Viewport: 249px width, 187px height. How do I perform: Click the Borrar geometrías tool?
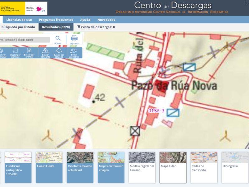[x=74, y=53]
